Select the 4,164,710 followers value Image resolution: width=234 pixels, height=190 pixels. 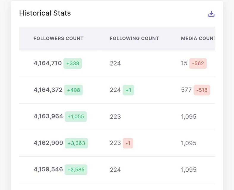pos(48,63)
